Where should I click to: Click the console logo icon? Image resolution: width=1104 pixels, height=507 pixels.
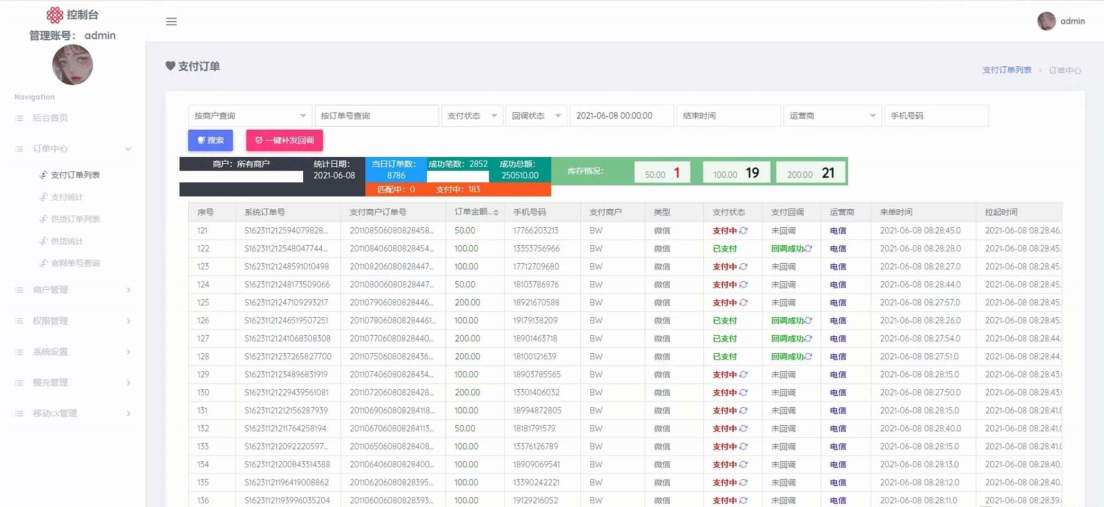click(55, 15)
